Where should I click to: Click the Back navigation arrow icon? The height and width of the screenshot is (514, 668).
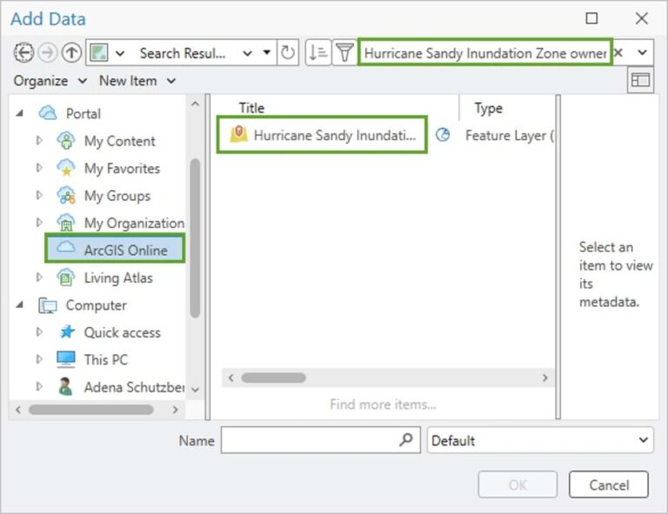point(23,53)
